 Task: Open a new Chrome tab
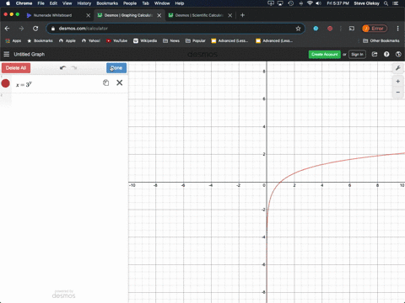click(242, 15)
